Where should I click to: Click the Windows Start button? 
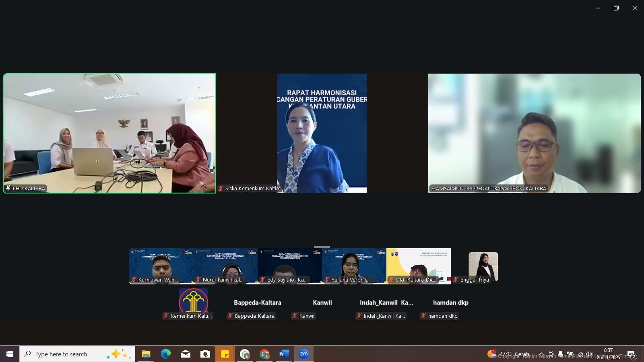coord(10,354)
